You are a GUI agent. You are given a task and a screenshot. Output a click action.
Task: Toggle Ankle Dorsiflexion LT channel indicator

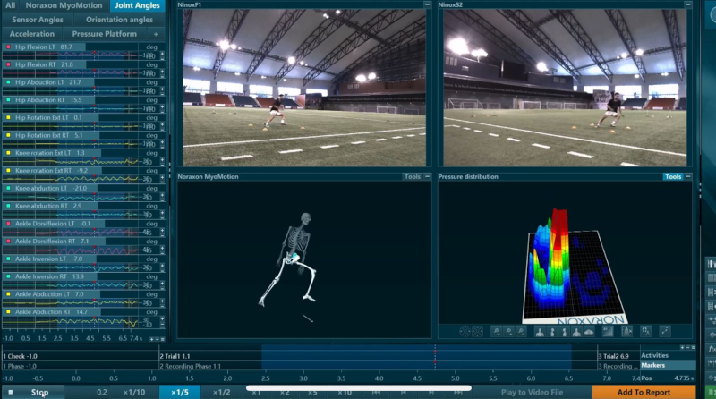pyautogui.click(x=8, y=224)
